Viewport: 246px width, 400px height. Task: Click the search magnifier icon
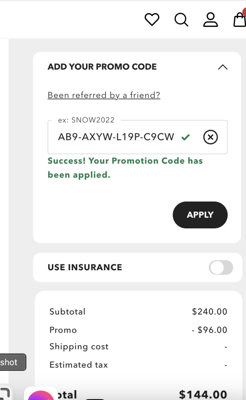(x=181, y=20)
